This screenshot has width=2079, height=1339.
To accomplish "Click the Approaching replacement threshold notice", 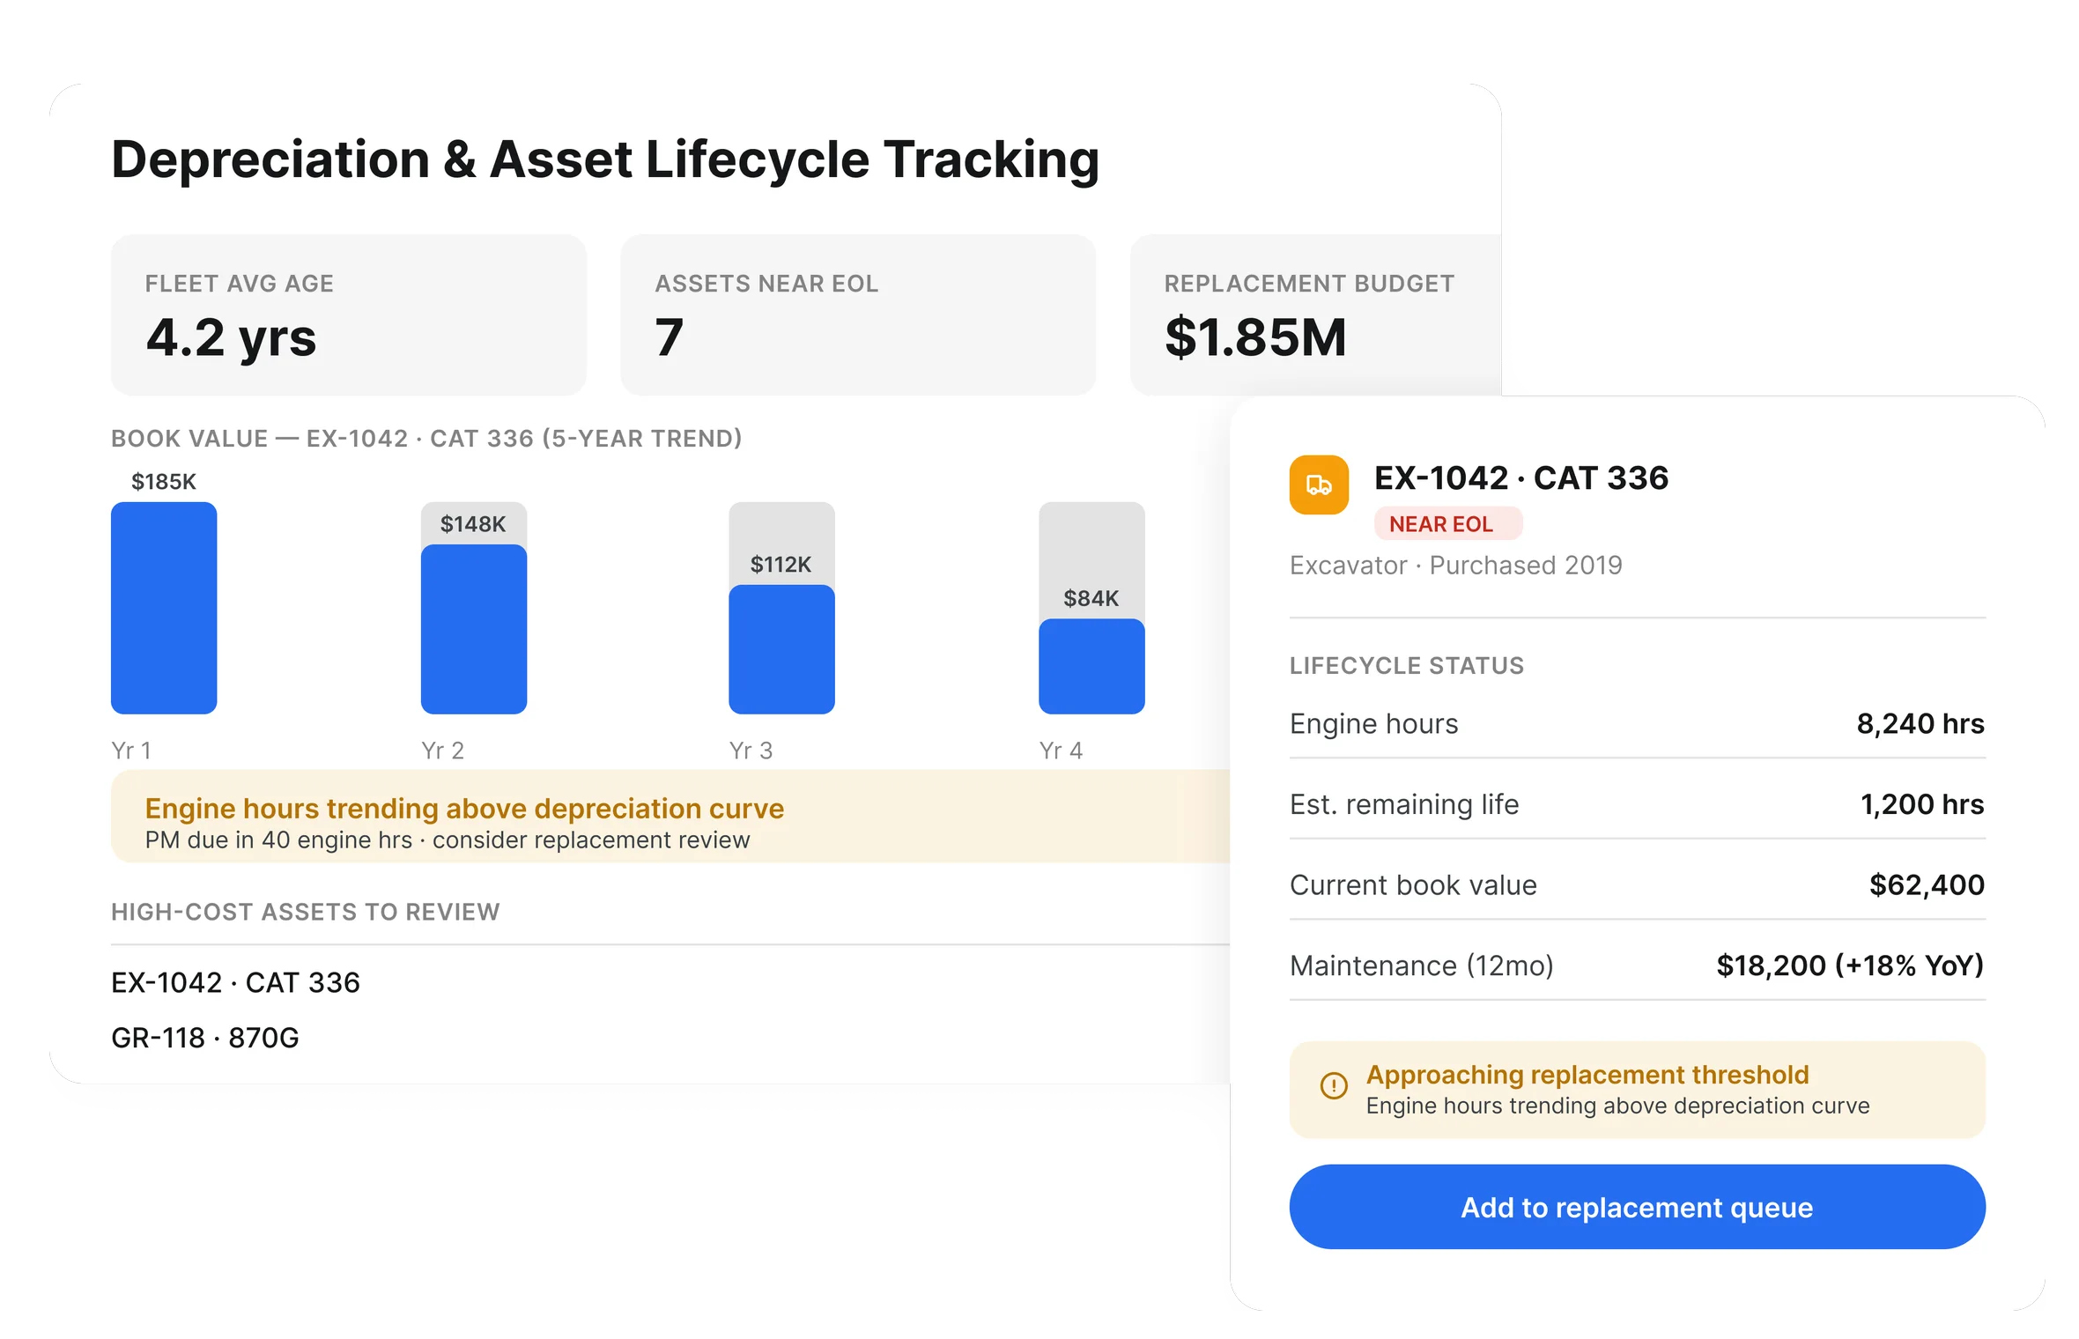I will click(1637, 1090).
